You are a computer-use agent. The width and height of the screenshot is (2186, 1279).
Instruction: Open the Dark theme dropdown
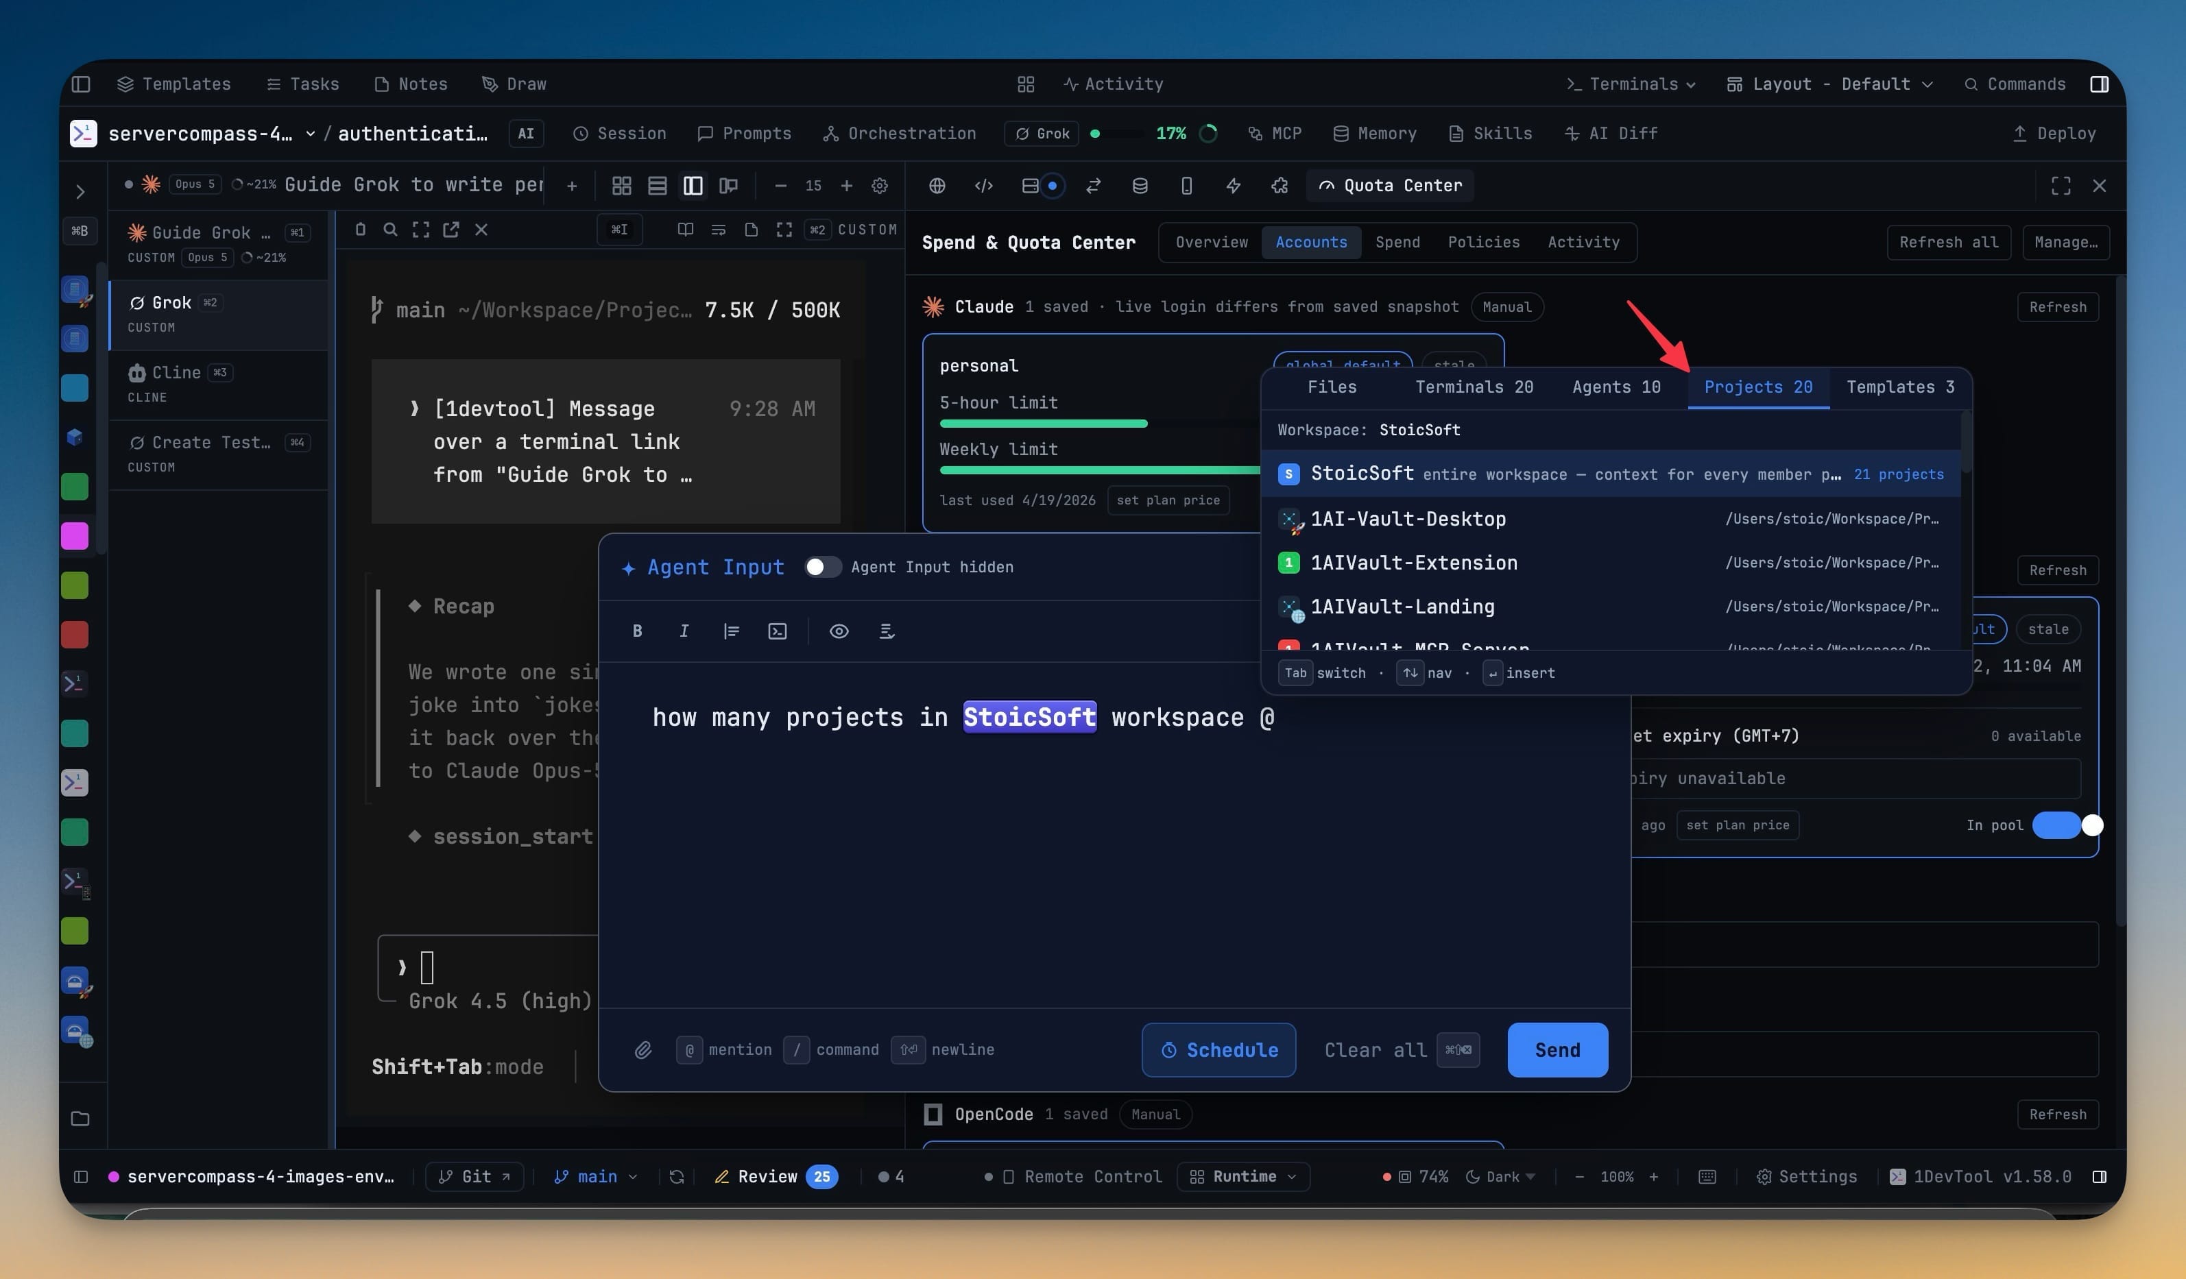[1501, 1177]
